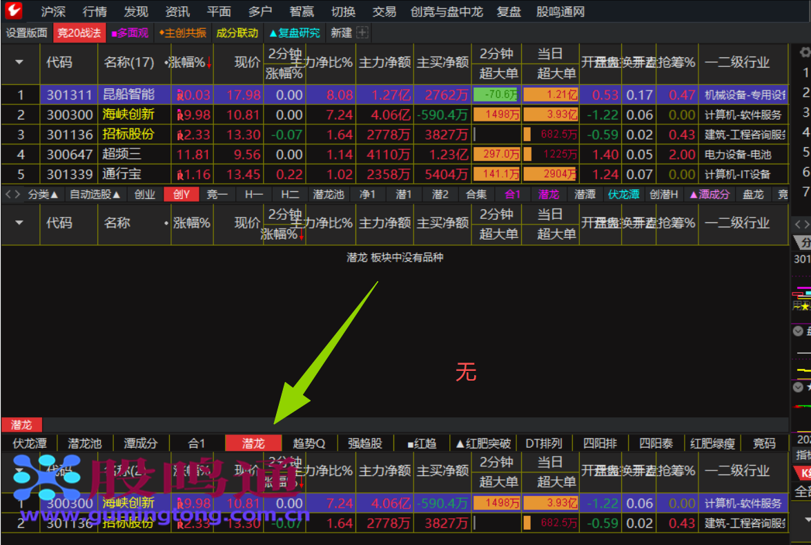The image size is (811, 545).
Task: Collapse the lower round chevron in right panel
Action: (x=798, y=387)
